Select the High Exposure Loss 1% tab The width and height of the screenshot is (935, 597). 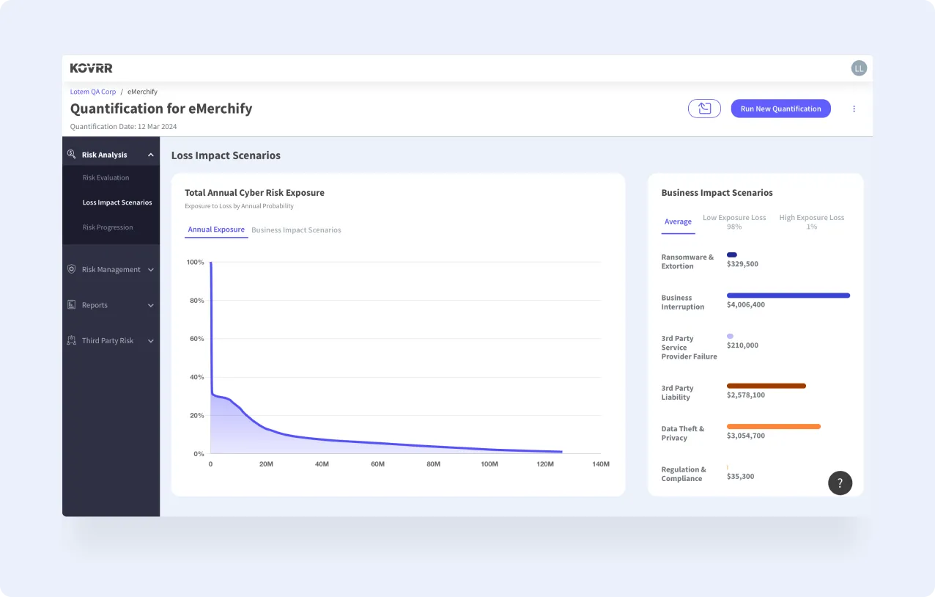pos(811,221)
